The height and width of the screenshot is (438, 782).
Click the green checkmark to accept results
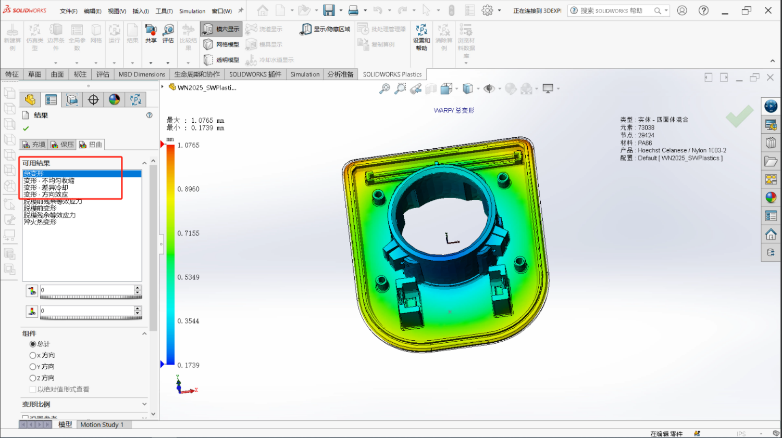point(26,128)
